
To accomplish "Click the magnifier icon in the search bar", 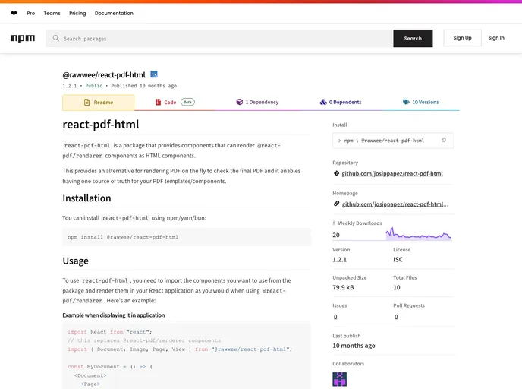I will tap(56, 38).
